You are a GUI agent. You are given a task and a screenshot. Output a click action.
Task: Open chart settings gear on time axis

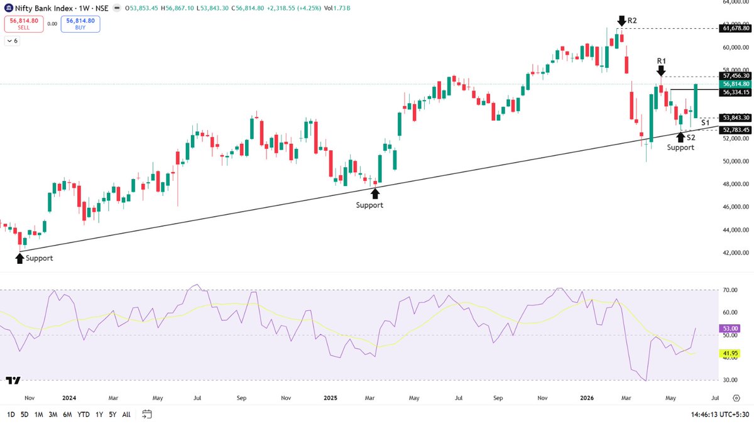tap(736, 398)
